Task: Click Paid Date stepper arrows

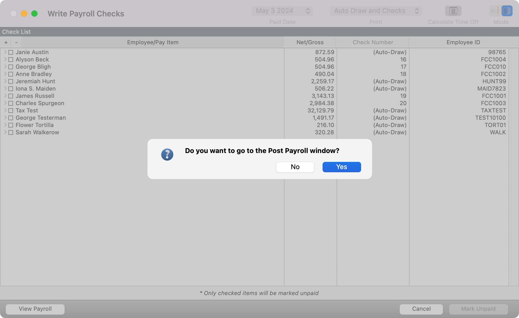Action: pyautogui.click(x=308, y=11)
